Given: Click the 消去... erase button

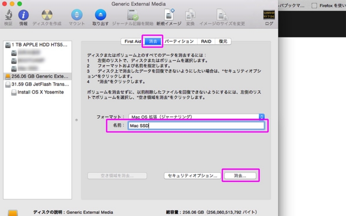Looking at the screenshot, I should (x=240, y=176).
